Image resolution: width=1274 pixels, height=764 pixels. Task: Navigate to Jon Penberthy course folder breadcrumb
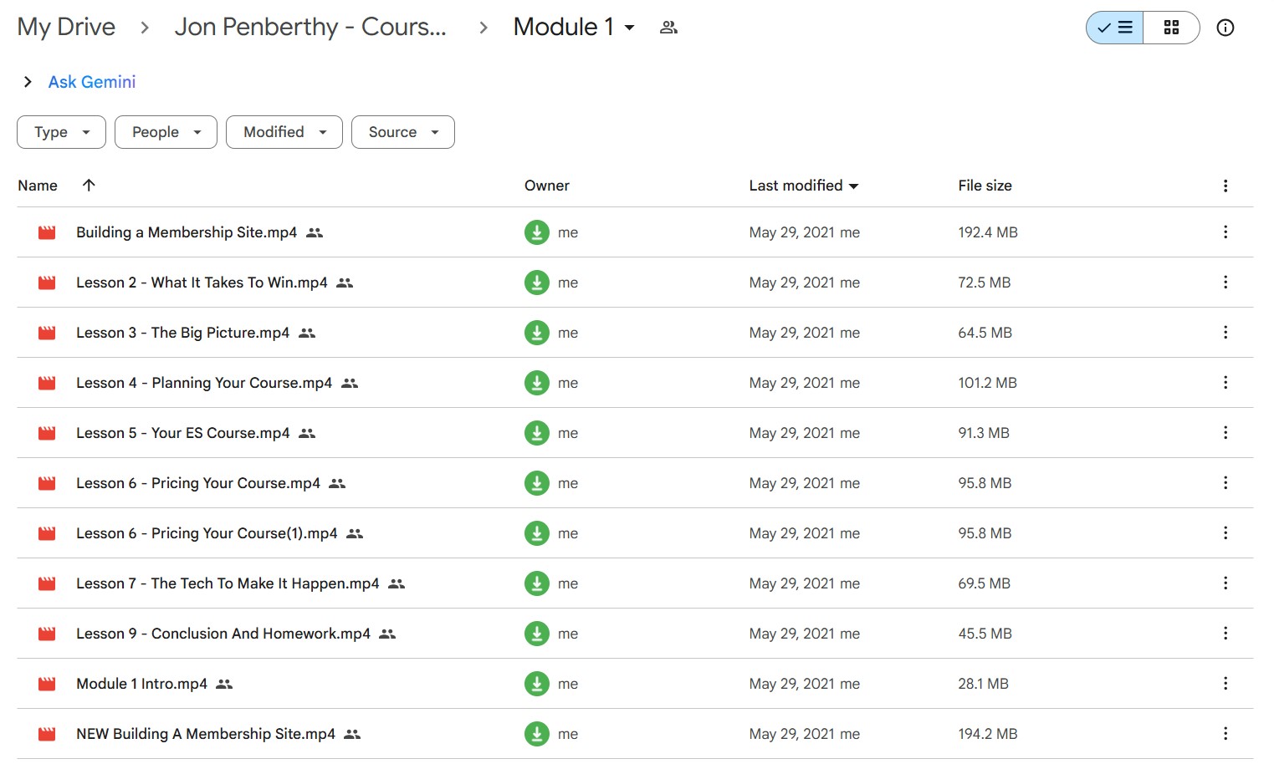tap(310, 28)
